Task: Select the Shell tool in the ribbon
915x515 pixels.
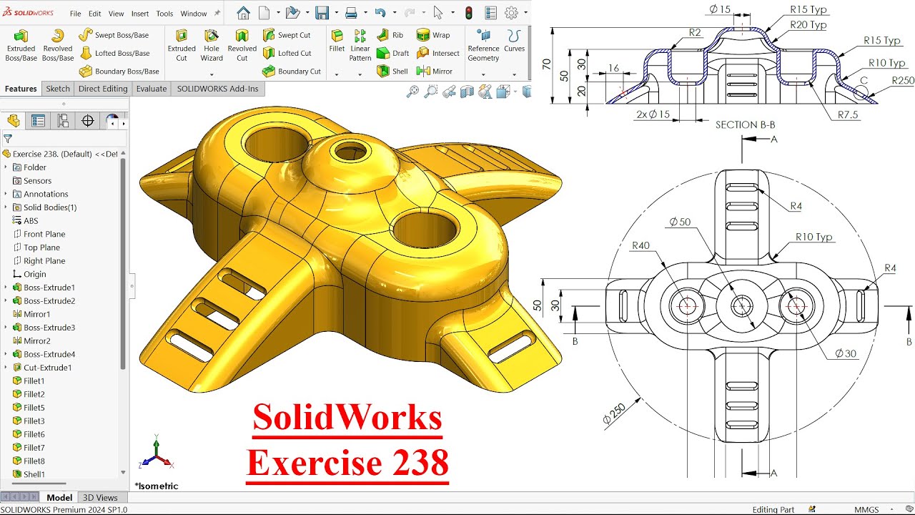Action: pyautogui.click(x=392, y=72)
